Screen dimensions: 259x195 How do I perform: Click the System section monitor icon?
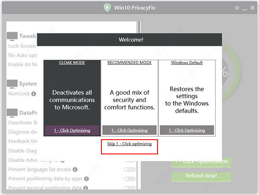12,84
